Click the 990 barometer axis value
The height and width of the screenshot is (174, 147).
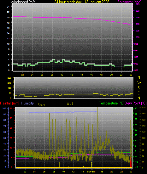(136, 50)
